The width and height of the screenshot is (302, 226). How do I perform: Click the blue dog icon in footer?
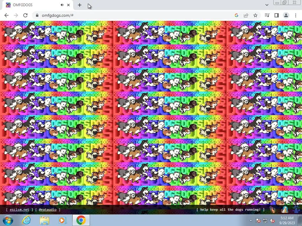pyautogui.click(x=297, y=210)
